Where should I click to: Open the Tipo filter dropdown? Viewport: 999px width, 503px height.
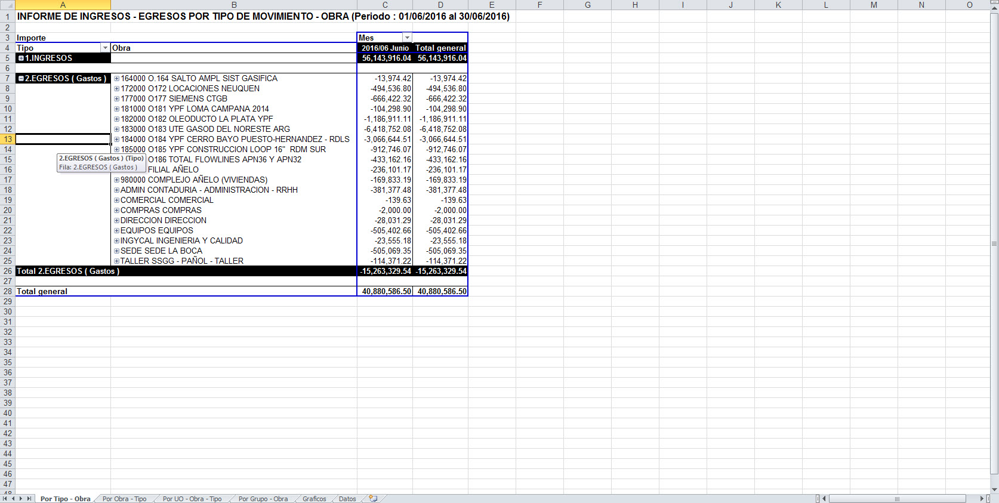click(105, 48)
